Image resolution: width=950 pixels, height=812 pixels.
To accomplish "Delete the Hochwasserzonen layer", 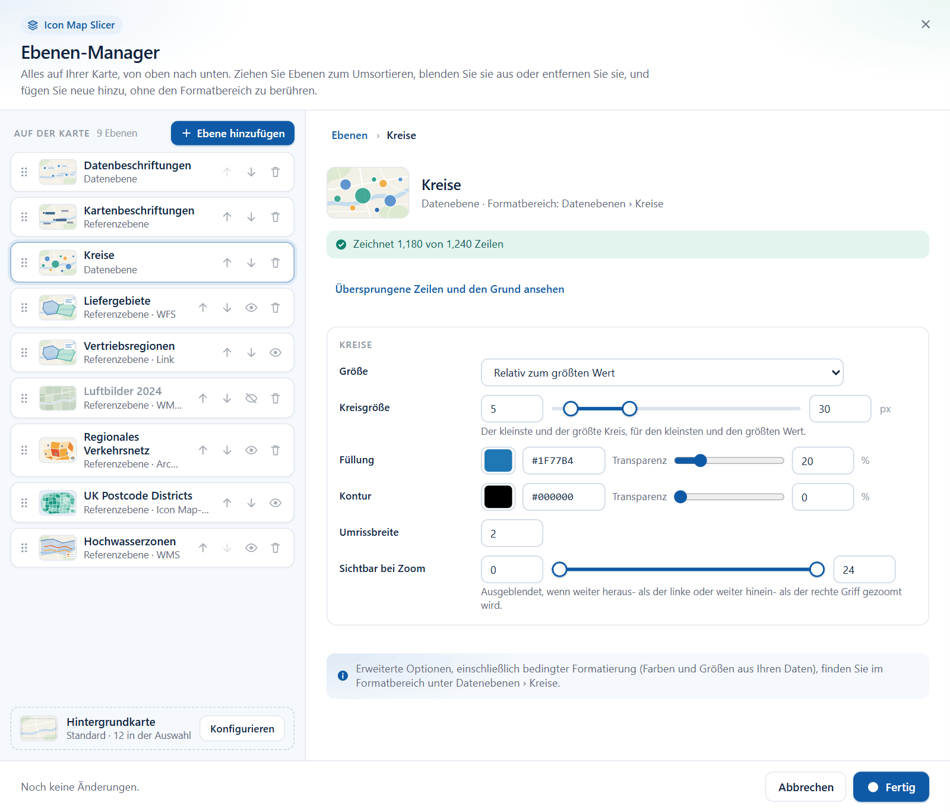I will [x=275, y=548].
